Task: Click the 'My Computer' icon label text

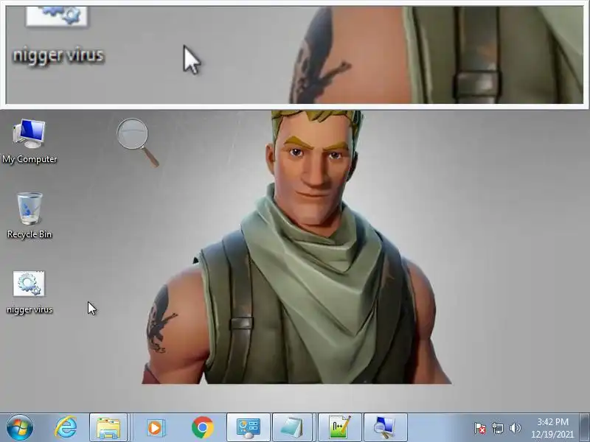Action: click(29, 159)
